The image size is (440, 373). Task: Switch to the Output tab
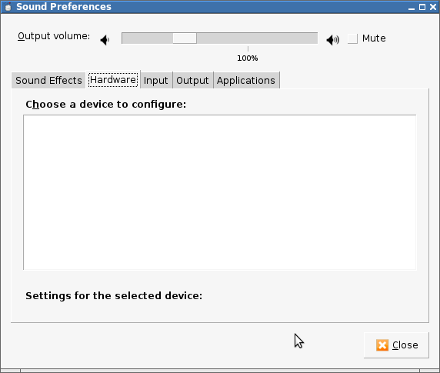[x=192, y=81]
